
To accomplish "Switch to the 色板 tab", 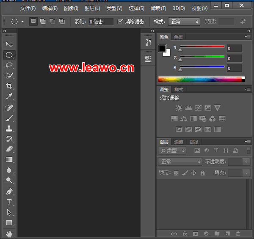I will pyautogui.click(x=179, y=37).
